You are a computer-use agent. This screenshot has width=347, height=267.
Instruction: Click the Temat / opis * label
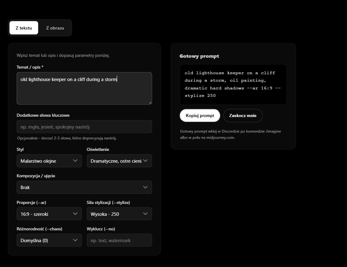tap(30, 67)
